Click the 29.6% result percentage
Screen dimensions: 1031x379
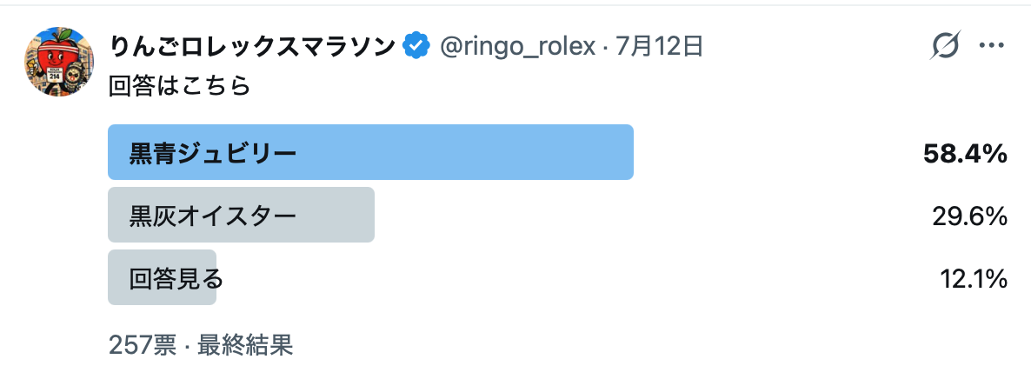click(x=970, y=216)
